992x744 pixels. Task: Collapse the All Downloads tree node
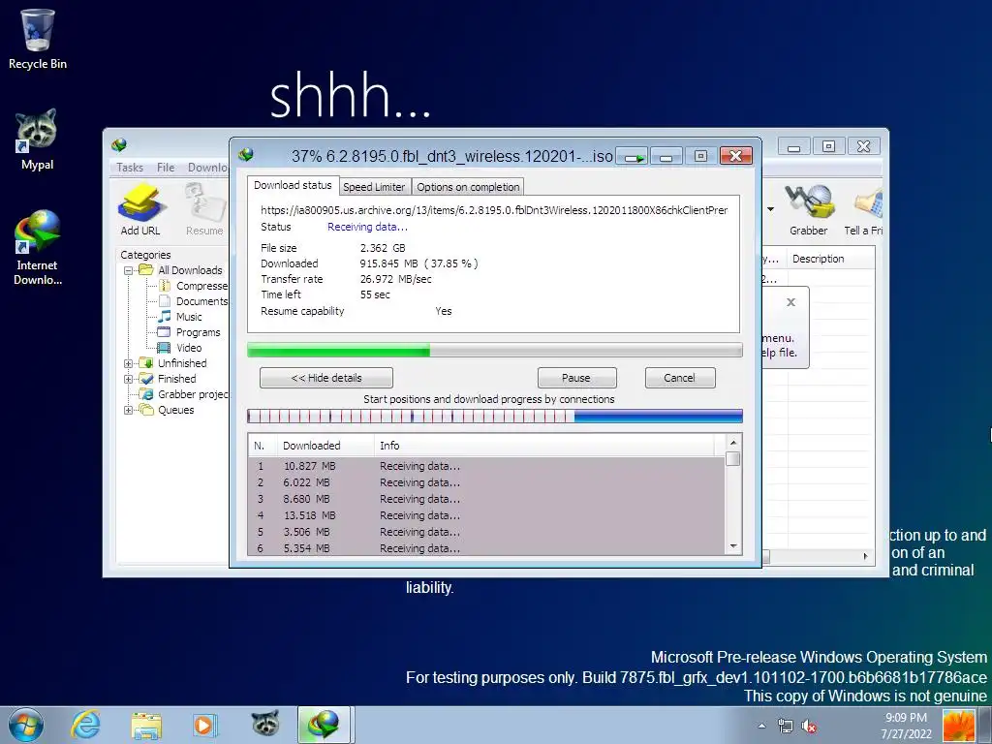[129, 270]
